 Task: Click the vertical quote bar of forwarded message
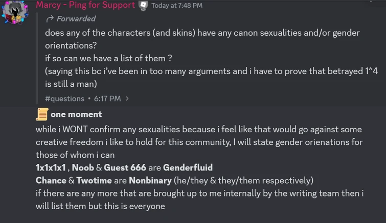[x=37, y=59]
